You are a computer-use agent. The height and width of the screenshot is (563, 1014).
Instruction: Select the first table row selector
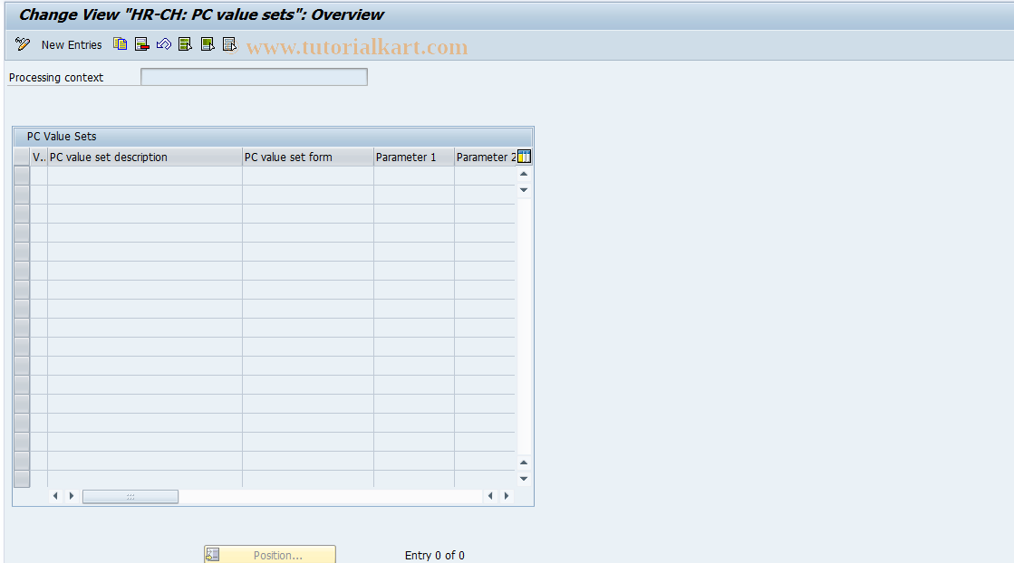22,176
